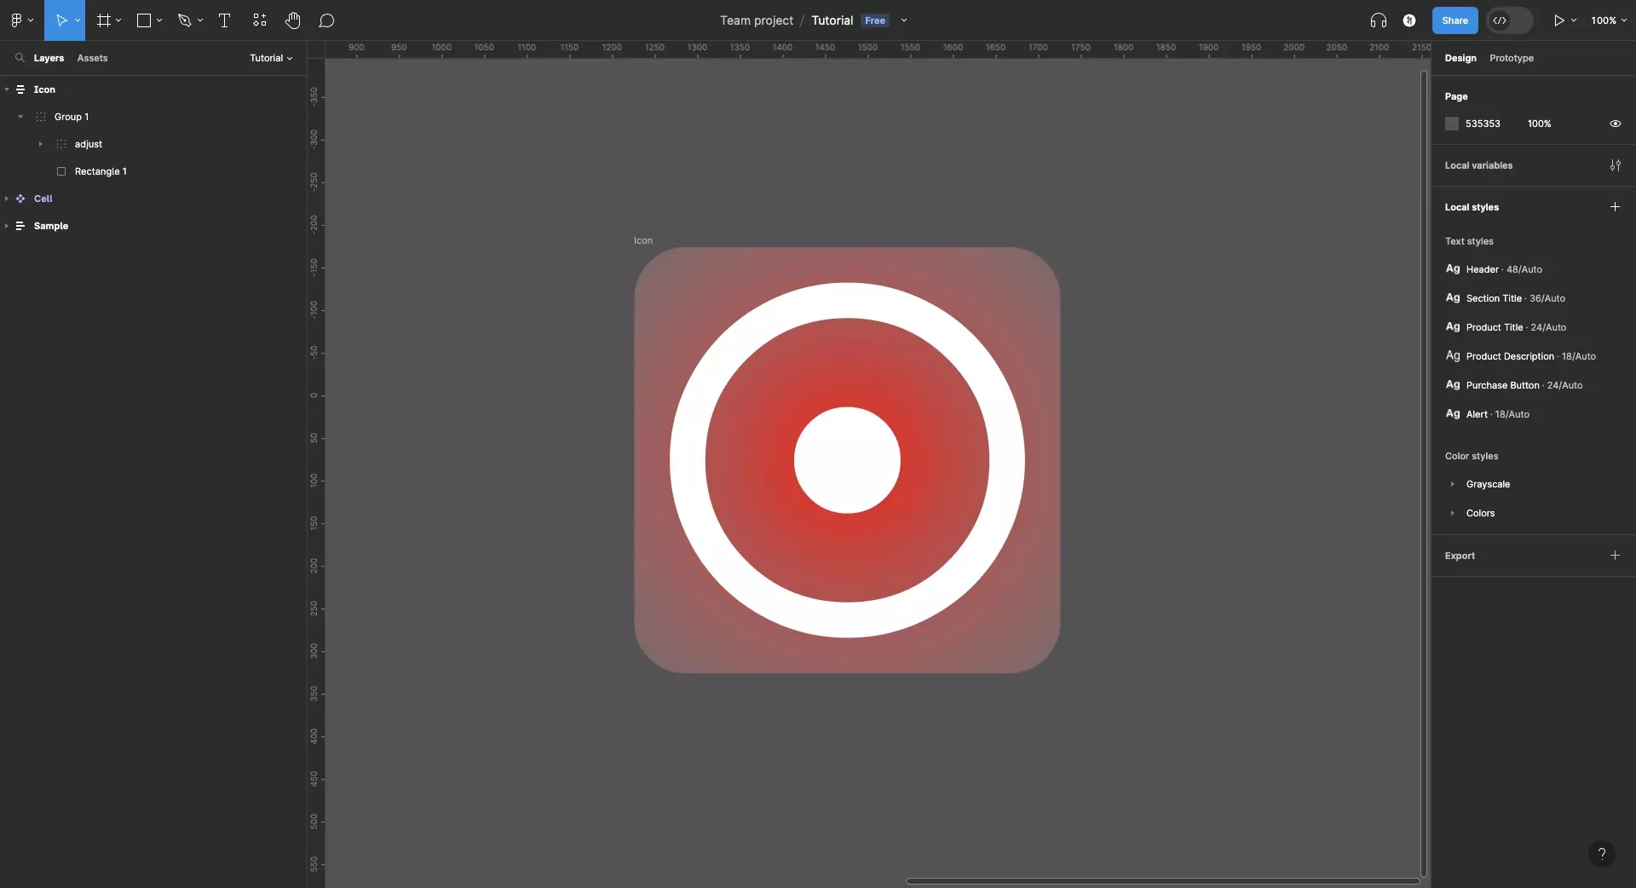The image size is (1636, 888).
Task: Switch to the Assets tab
Action: [x=92, y=58]
